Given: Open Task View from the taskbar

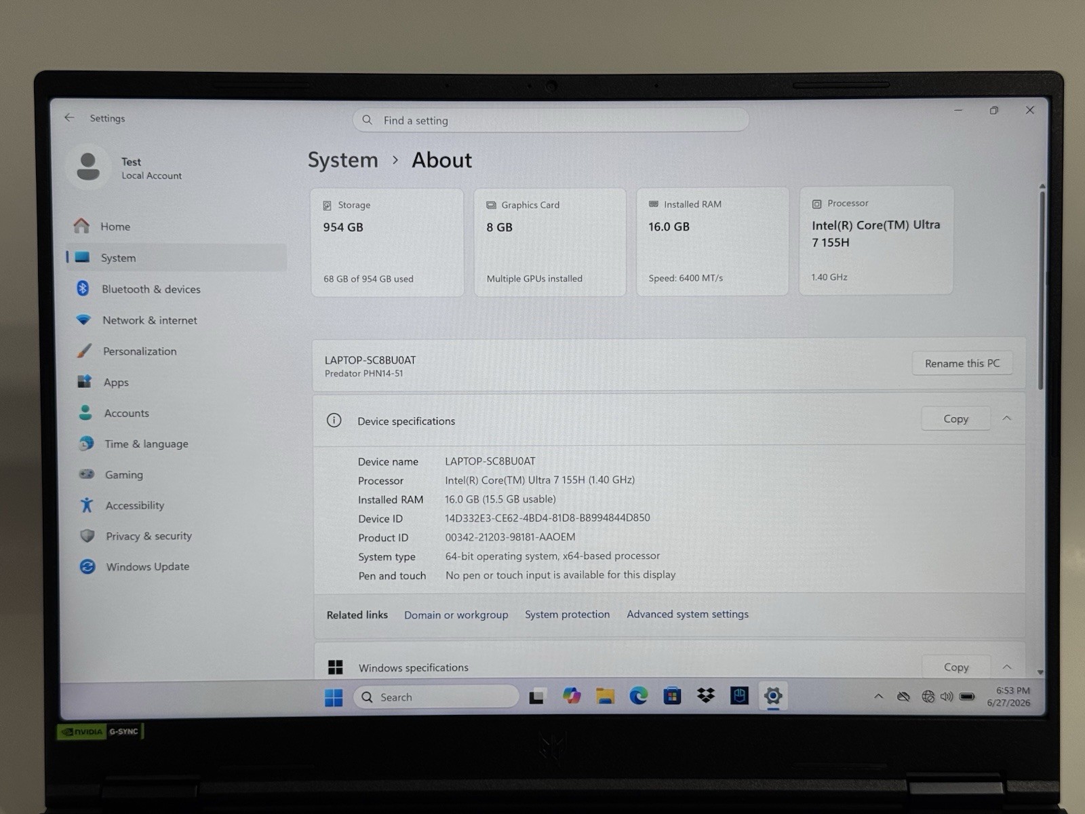Looking at the screenshot, I should tap(537, 697).
